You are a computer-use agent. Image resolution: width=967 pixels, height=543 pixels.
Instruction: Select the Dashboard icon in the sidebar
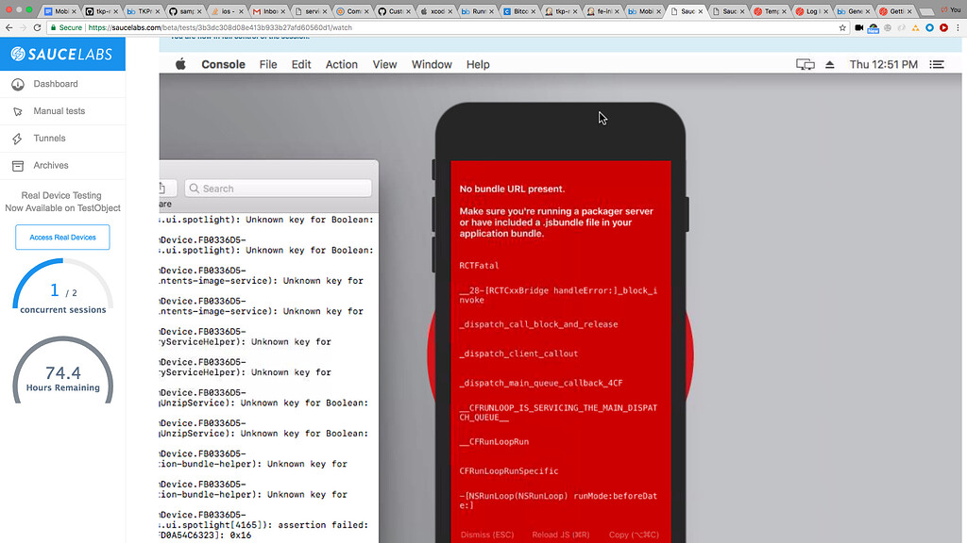click(x=20, y=85)
